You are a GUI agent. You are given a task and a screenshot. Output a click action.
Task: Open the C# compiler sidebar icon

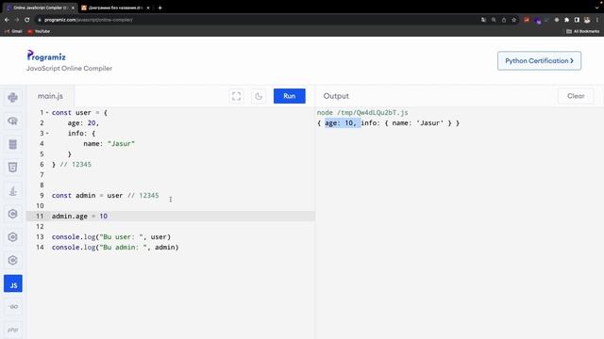tap(12, 260)
